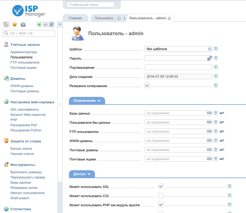The width and height of the screenshot is (246, 213).
Task: Toggle the pin sidebar icon
Action: pos(51,24)
